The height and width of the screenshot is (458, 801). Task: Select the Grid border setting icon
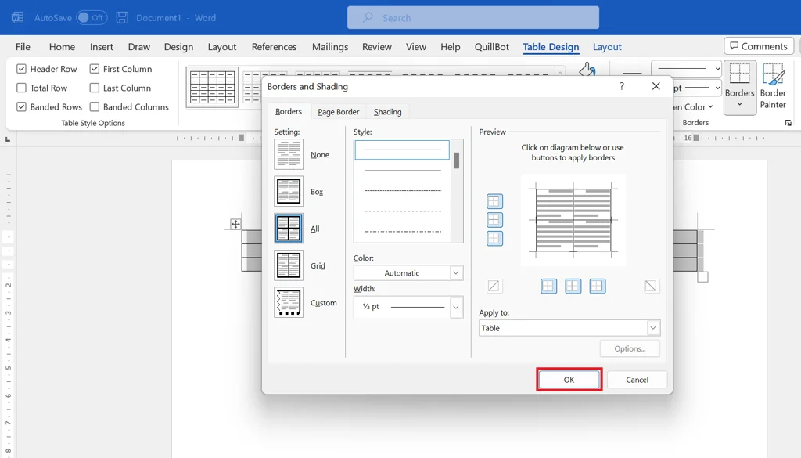289,265
